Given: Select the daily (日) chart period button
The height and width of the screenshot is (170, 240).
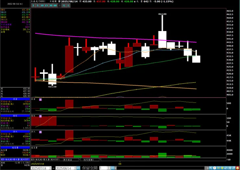Looking at the screenshot, I should click(60, 6).
